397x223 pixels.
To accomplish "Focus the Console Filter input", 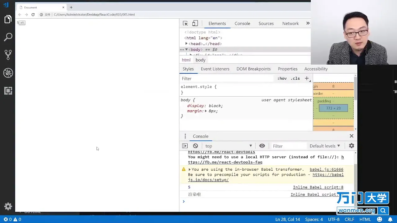I will [288, 146].
